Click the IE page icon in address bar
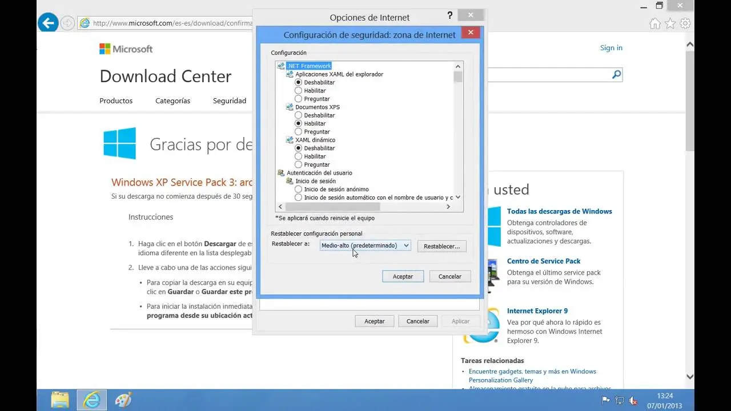 pos(85,23)
